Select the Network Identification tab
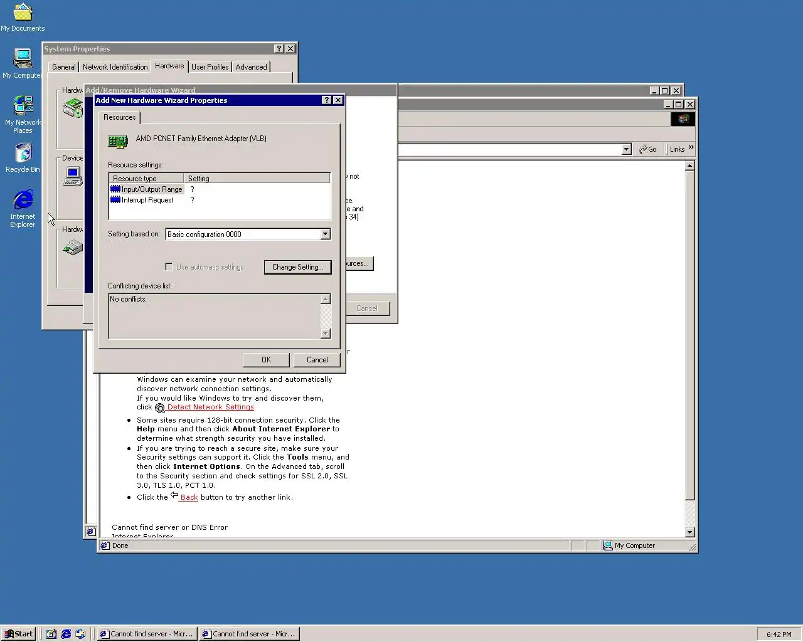 pyautogui.click(x=115, y=67)
